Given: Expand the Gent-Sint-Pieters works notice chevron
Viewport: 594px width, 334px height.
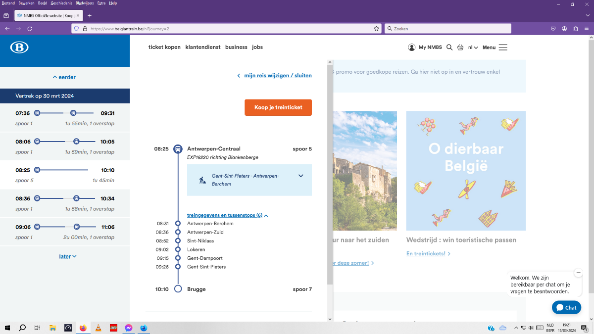Looking at the screenshot, I should pos(300,176).
